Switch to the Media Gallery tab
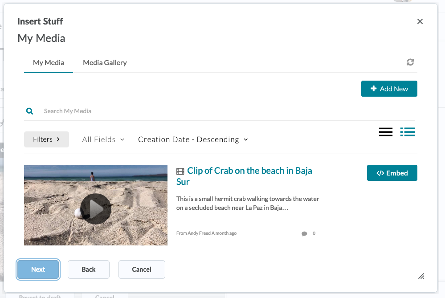Viewport: 445px width, 298px height. tap(105, 63)
